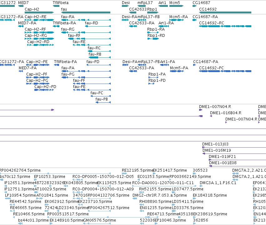
Task: Click protein Cap-H2-PE
Action: click(38, 65)
